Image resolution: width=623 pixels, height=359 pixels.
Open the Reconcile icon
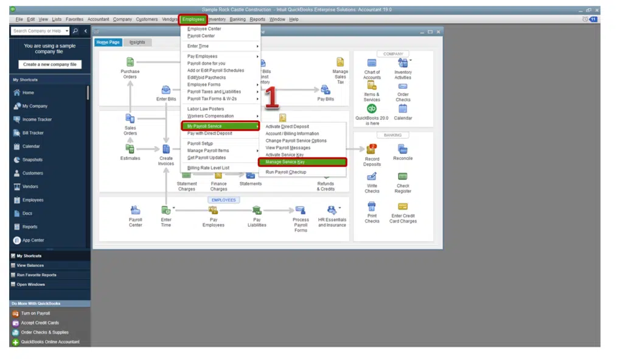pyautogui.click(x=403, y=149)
